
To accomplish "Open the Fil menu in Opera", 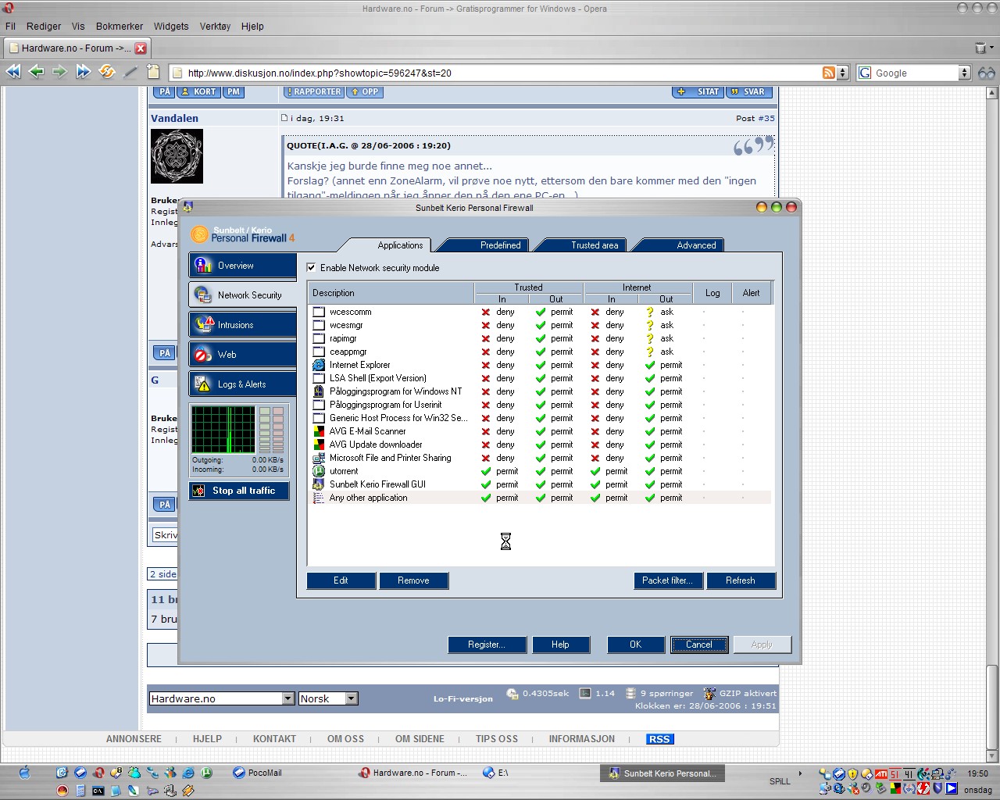I will coord(10,26).
